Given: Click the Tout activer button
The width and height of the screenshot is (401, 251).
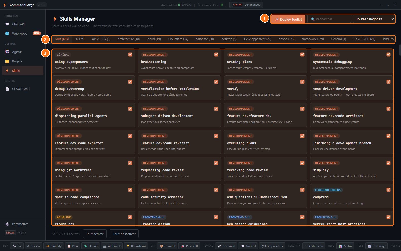Looking at the screenshot, I should coord(95,234).
